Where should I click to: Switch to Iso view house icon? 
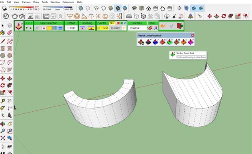coord(134,8)
